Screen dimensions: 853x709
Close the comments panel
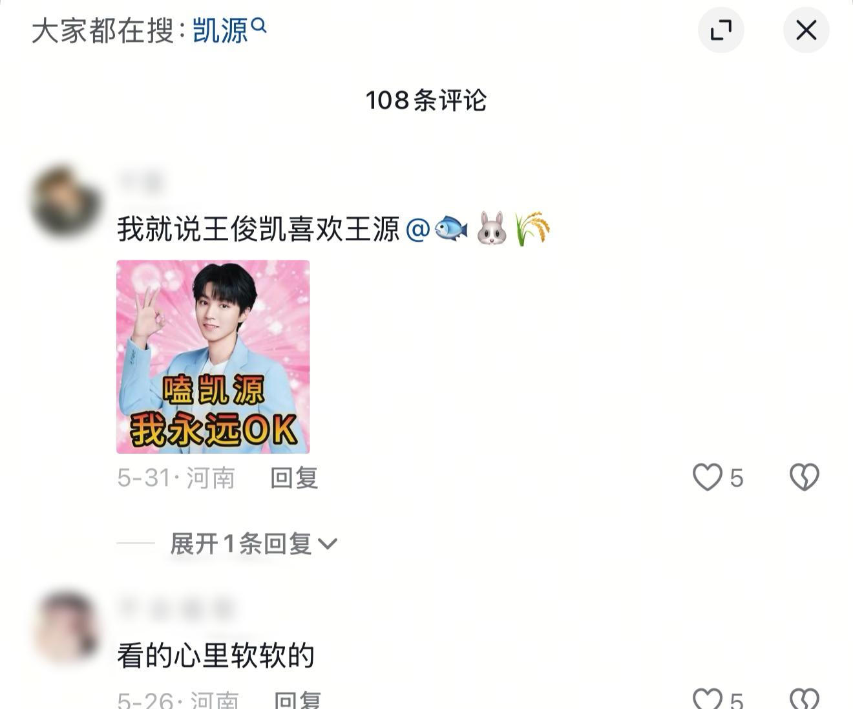coord(806,30)
